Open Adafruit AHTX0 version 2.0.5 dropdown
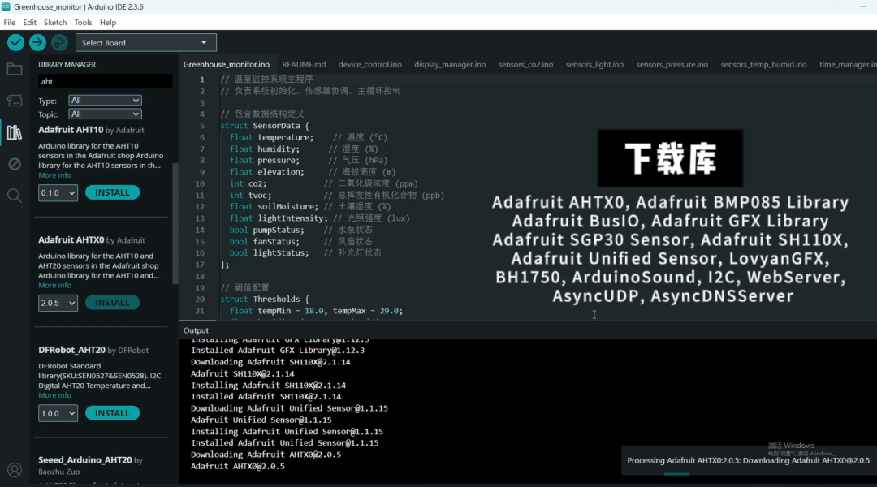The height and width of the screenshot is (487, 877). click(x=58, y=303)
